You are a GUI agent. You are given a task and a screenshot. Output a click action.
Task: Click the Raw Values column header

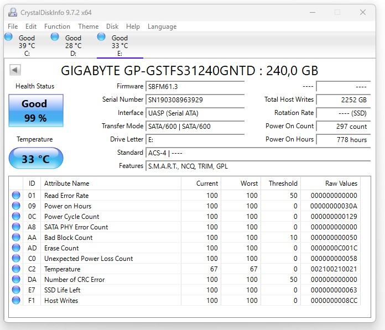tap(337, 184)
